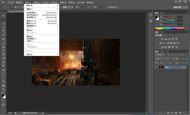Toggle lock position for layer
The width and height of the screenshot is (190, 115).
coord(168,63)
